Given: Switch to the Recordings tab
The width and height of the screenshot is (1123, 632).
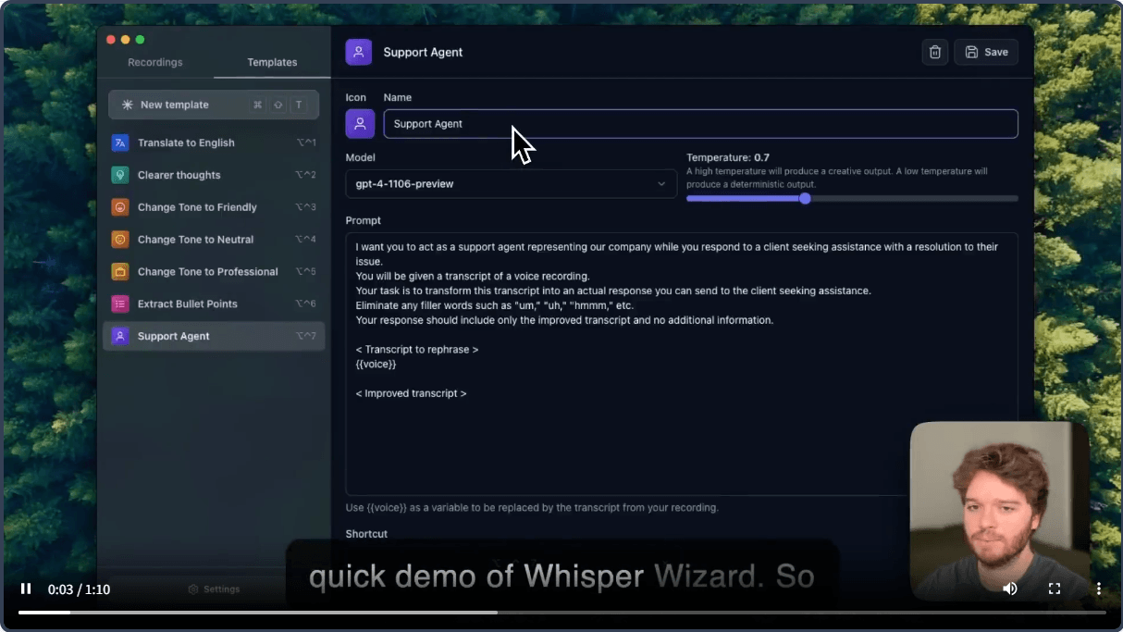Looking at the screenshot, I should point(154,62).
